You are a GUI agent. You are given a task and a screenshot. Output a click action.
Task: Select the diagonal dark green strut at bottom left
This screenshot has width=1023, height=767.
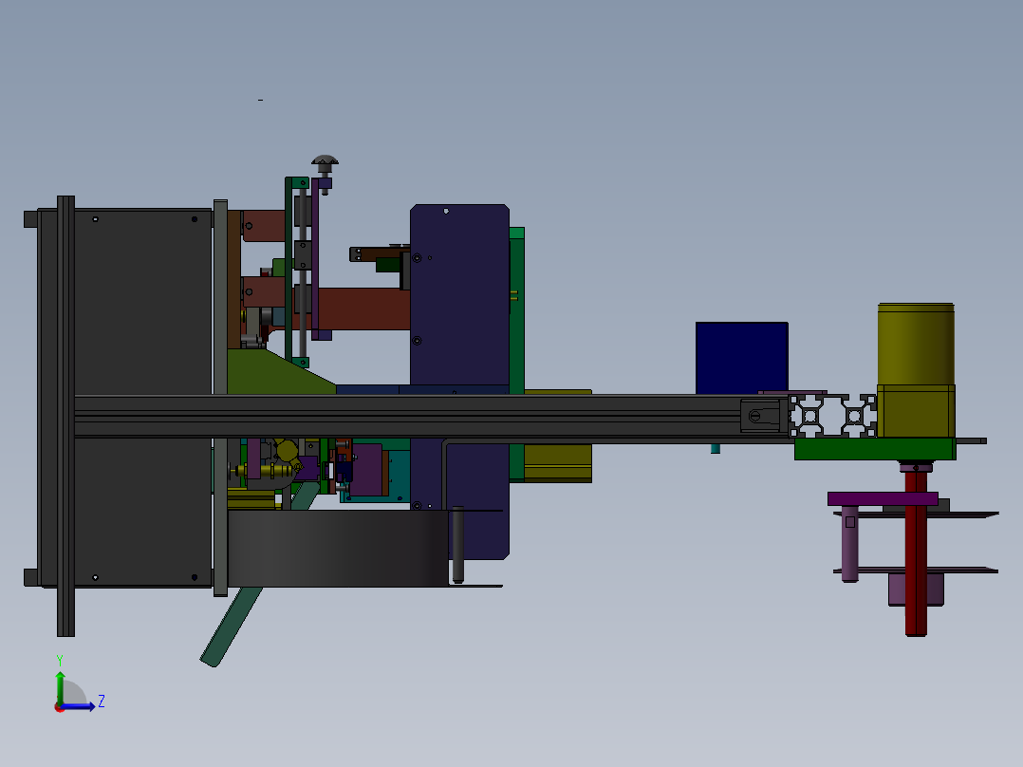(231, 627)
